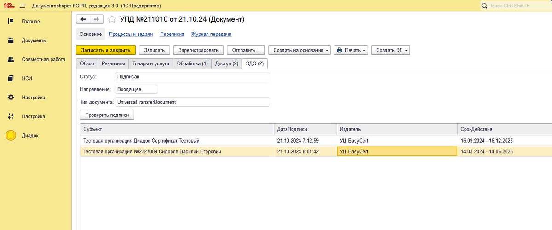Click УЦ EasyCert in first row
This screenshot has width=552, height=230.
pyautogui.click(x=354, y=141)
